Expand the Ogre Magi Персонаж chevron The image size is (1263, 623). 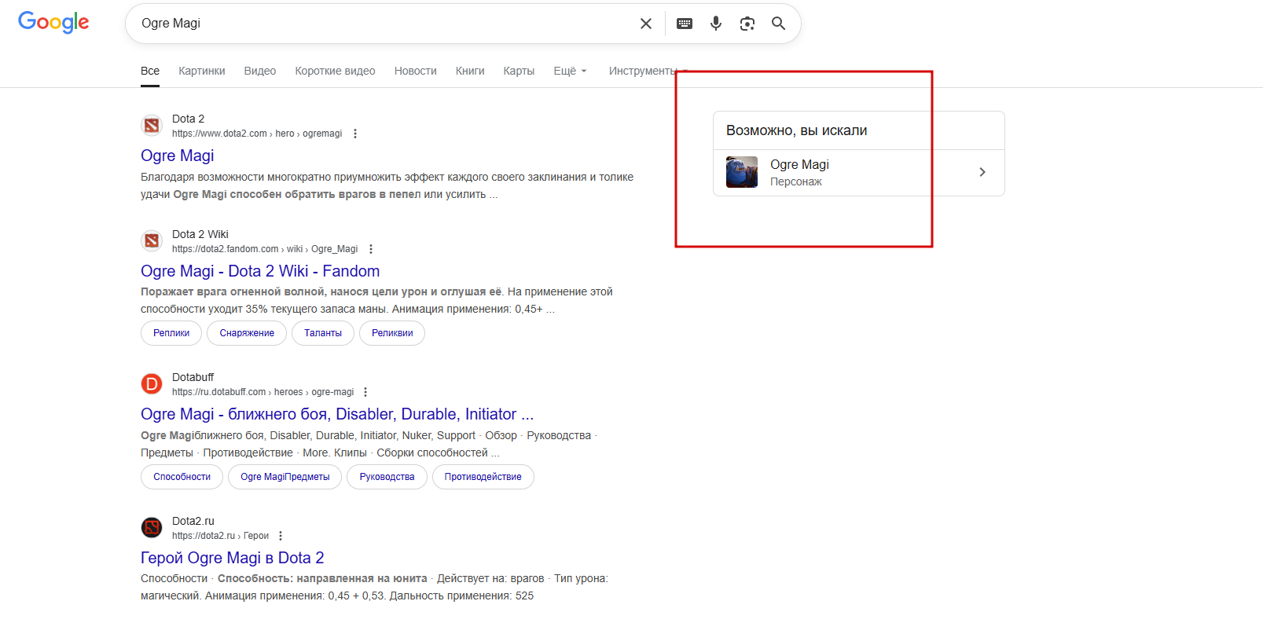982,172
